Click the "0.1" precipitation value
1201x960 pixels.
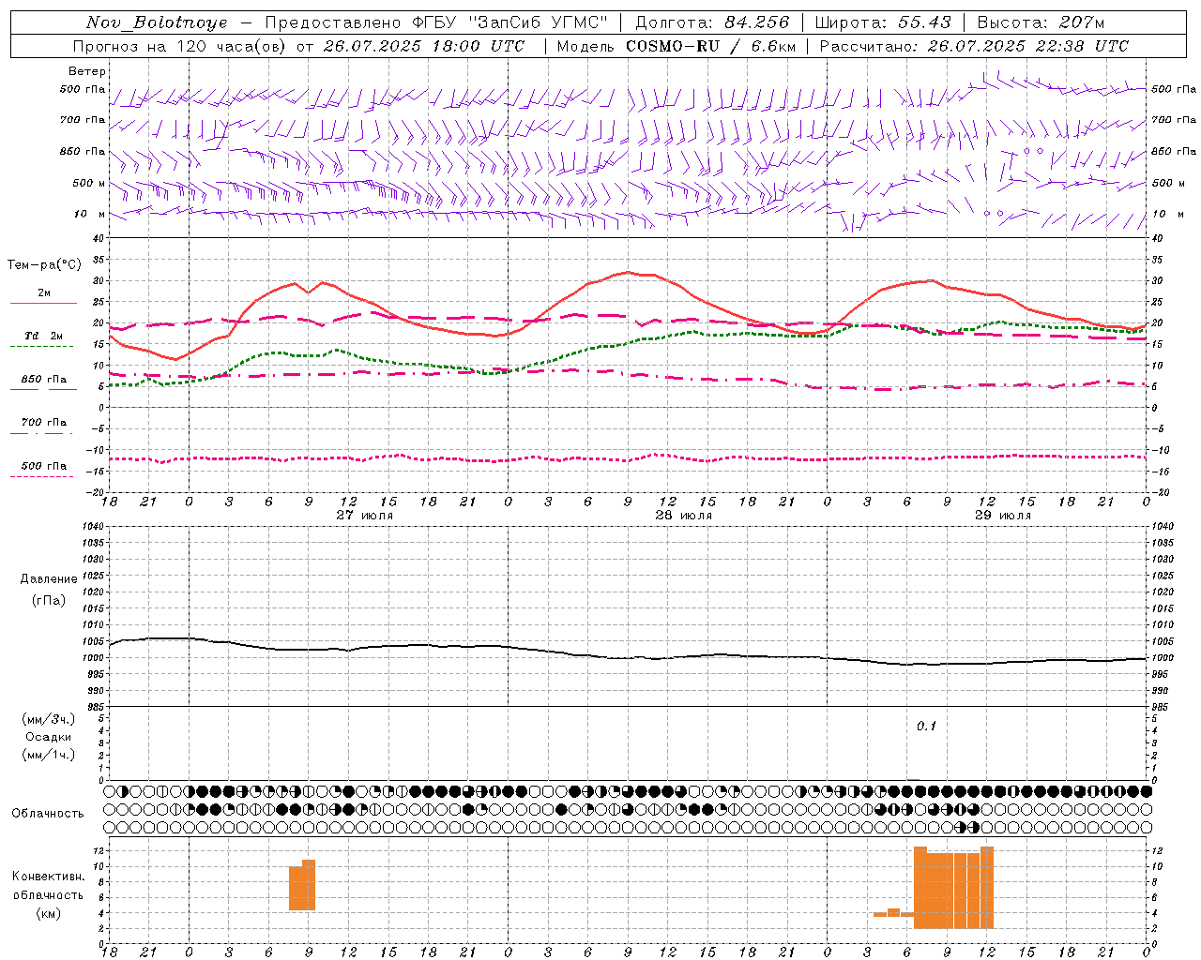click(927, 726)
